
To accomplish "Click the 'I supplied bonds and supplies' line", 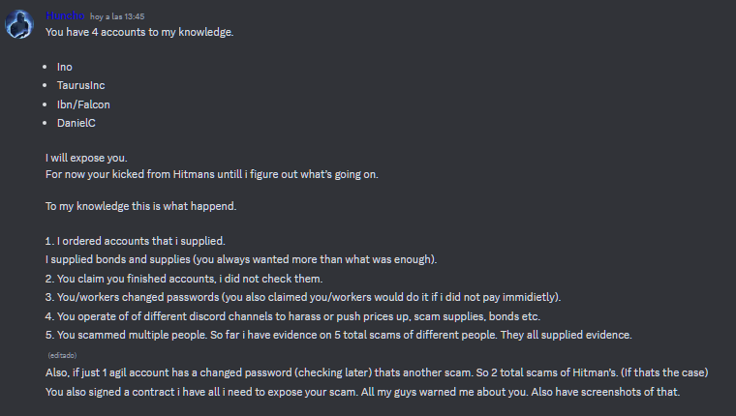I will point(241,259).
